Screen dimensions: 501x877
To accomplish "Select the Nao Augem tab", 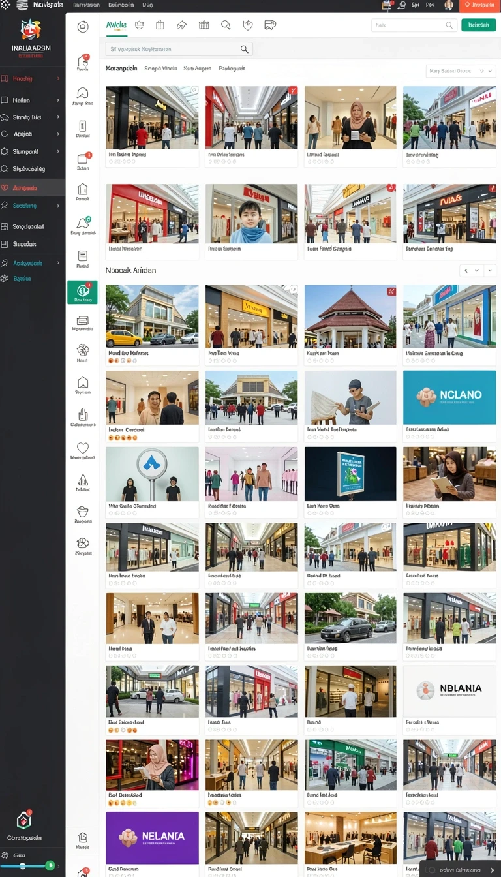I will (x=198, y=69).
